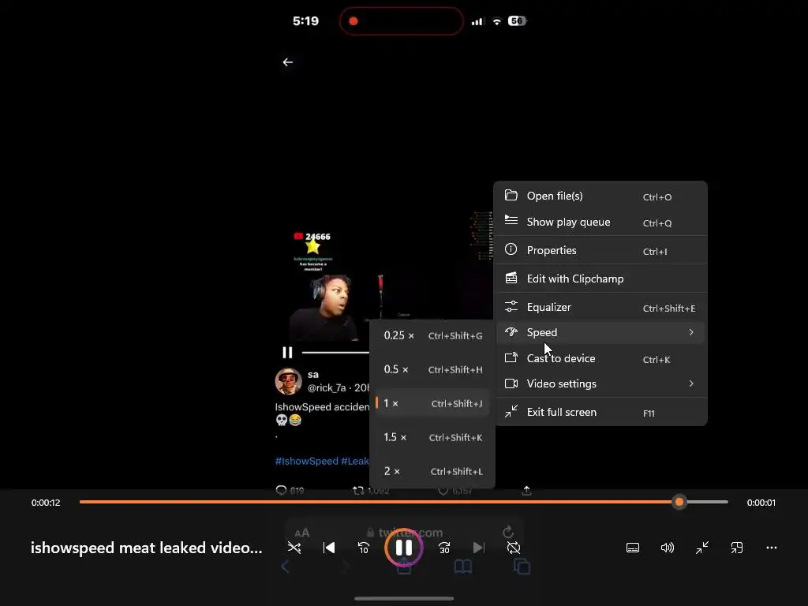The image size is (808, 606).
Task: Choose Show play queue
Action: pyautogui.click(x=600, y=222)
